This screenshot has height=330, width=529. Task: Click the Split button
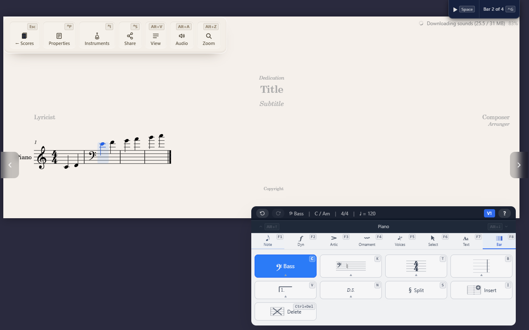pyautogui.click(x=416, y=290)
